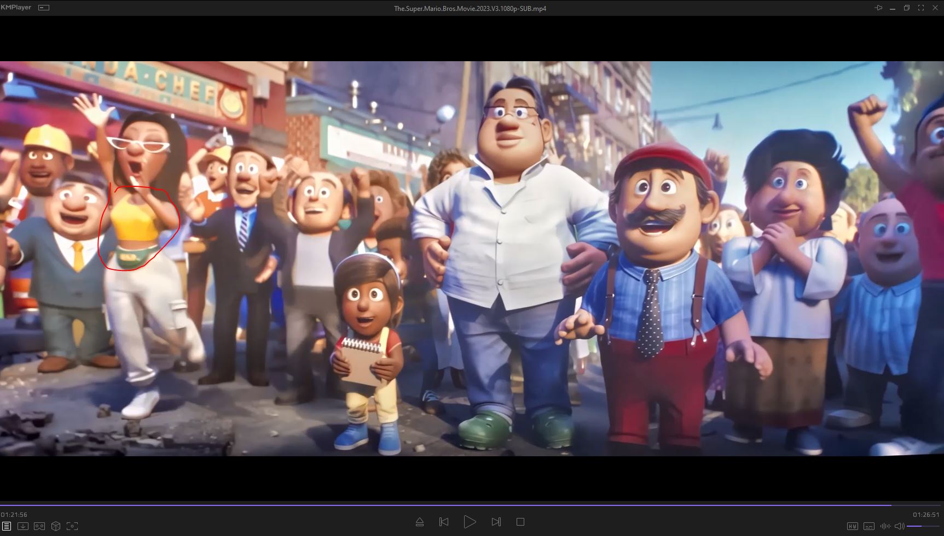Capture a frame with screenshot icon
The image size is (944, 536).
pos(72,526)
